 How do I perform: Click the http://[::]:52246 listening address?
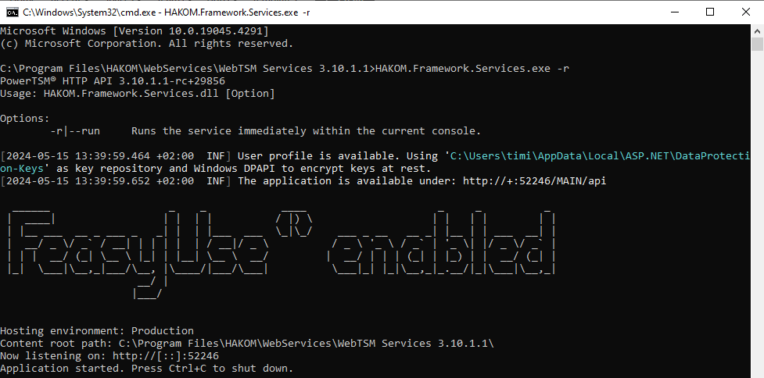coord(166,356)
